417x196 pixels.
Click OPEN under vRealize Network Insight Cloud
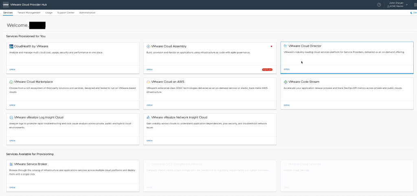pyautogui.click(x=149, y=141)
